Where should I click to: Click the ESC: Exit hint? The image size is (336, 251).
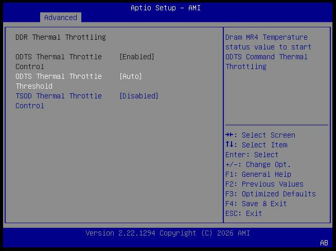point(244,213)
